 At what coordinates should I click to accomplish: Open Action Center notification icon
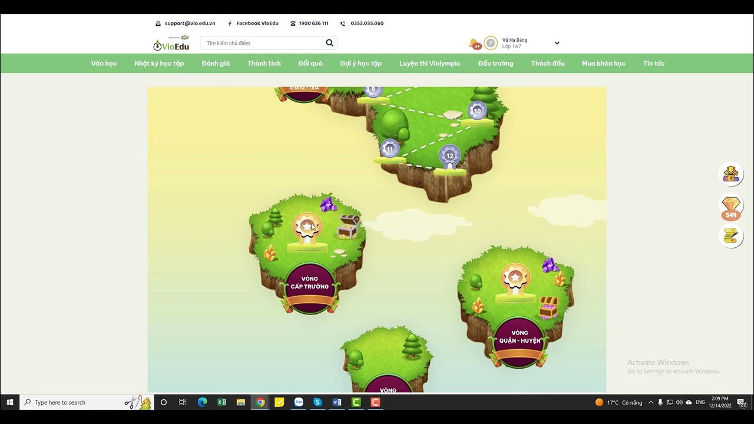click(x=742, y=402)
